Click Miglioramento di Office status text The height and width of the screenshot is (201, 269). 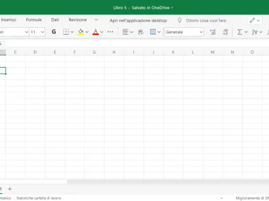(x=252, y=198)
